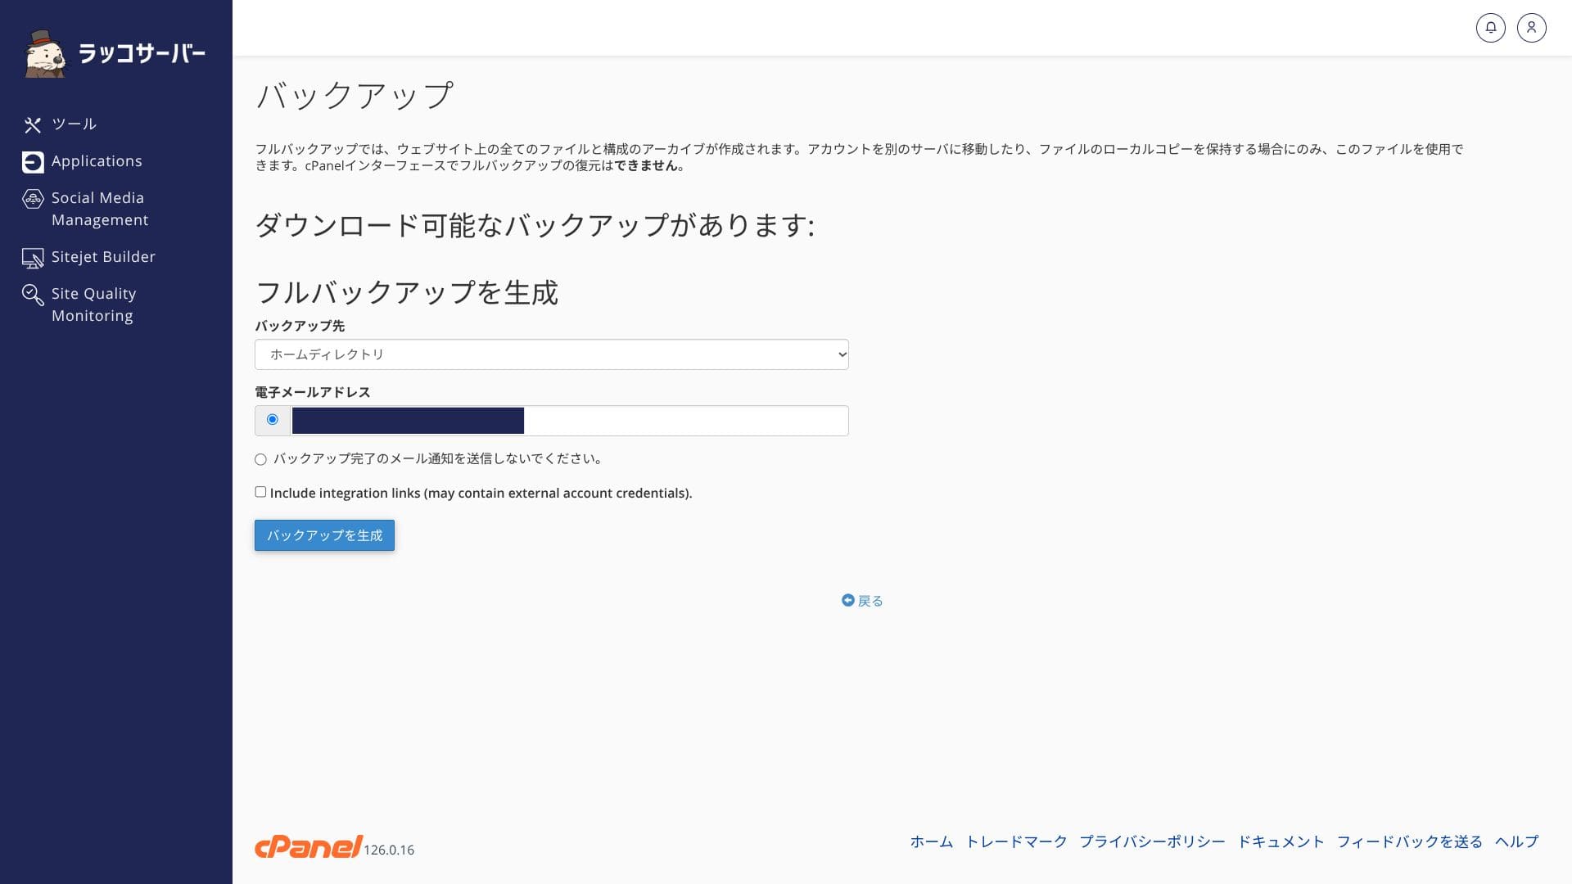The image size is (1572, 884).
Task: Click the Site Quality Monitoring magnifier icon
Action: 33,295
